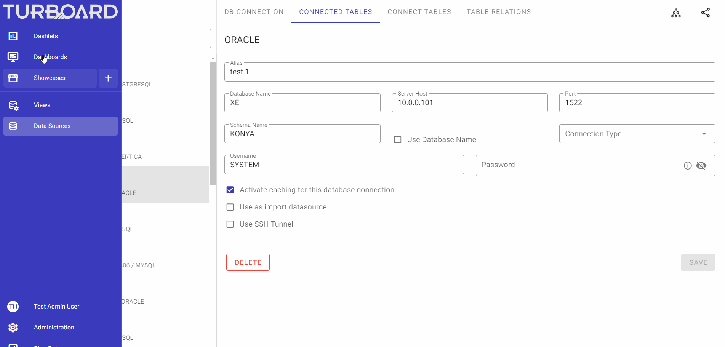Click the TURBOARD logo
This screenshot has height=347, width=725.
click(x=61, y=12)
